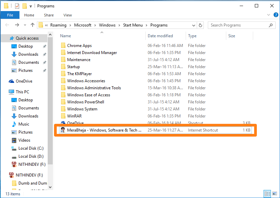Switch to the View ribbon tab

pos(67,15)
